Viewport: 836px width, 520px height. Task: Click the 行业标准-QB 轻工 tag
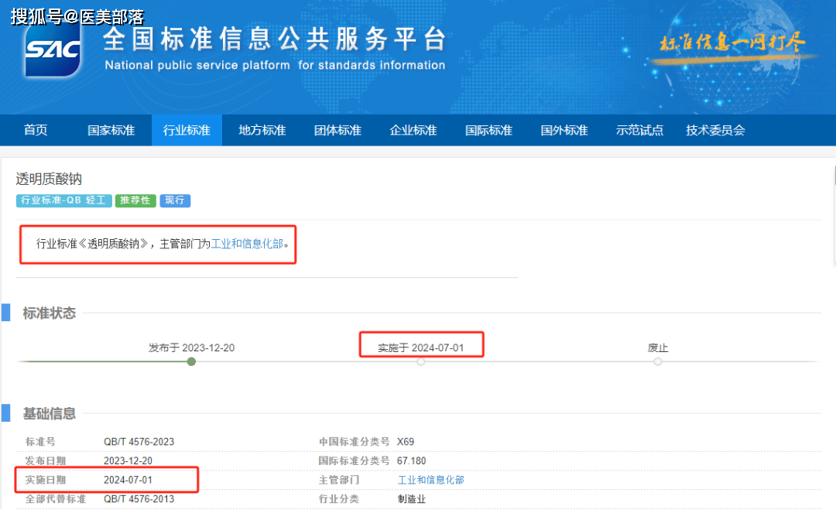point(63,200)
